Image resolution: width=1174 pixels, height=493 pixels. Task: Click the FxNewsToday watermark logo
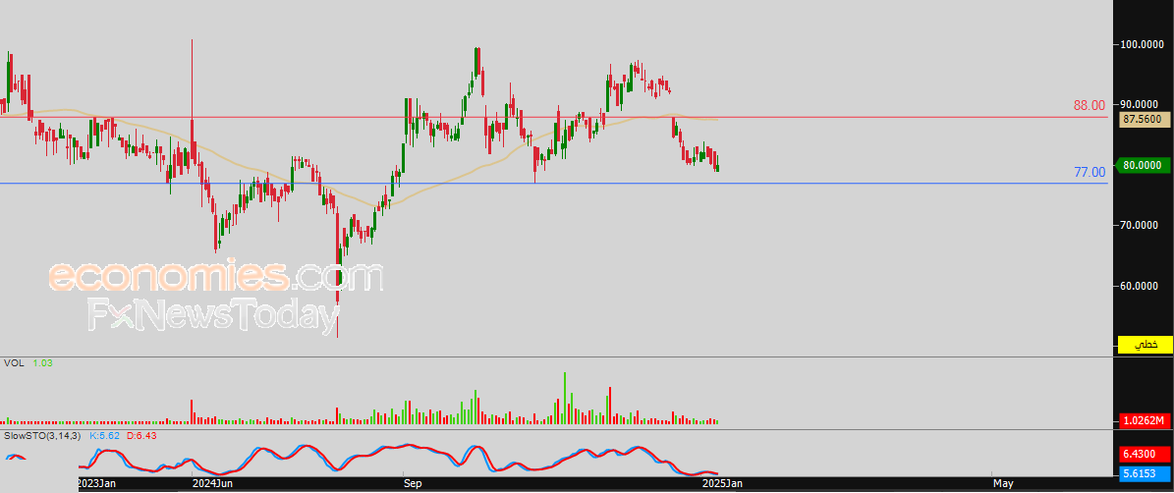pyautogui.click(x=213, y=314)
